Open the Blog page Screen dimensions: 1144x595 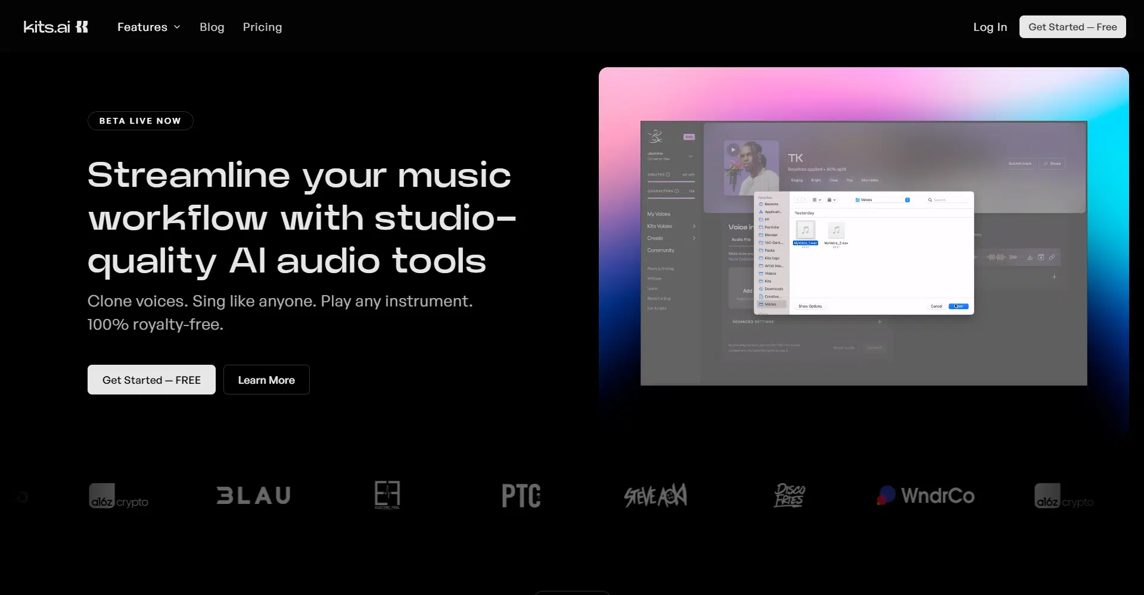(x=212, y=27)
